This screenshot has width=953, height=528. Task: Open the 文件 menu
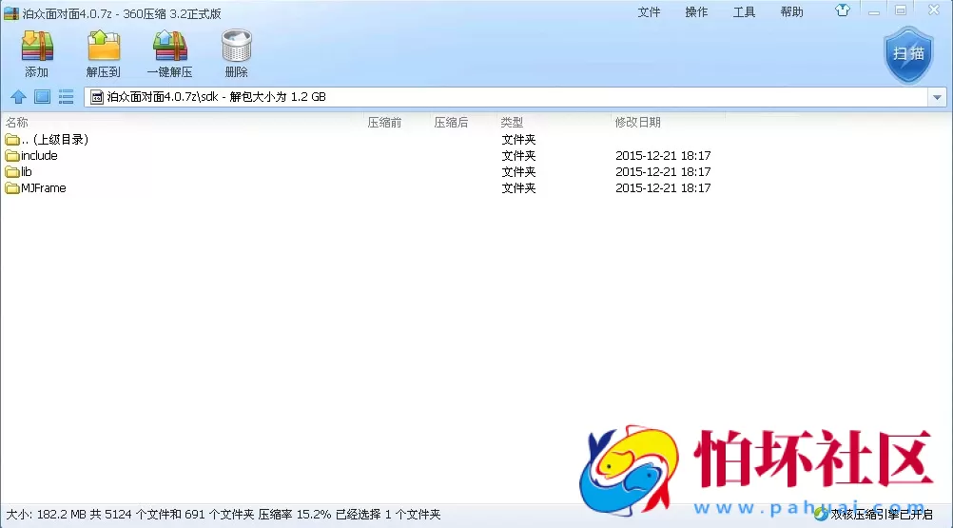tap(649, 12)
